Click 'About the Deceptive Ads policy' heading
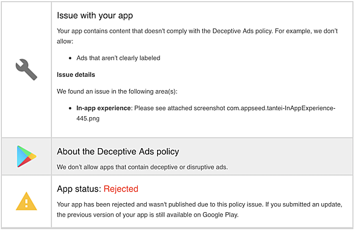Image resolution: width=354 pixels, height=231 pixels. click(118, 151)
